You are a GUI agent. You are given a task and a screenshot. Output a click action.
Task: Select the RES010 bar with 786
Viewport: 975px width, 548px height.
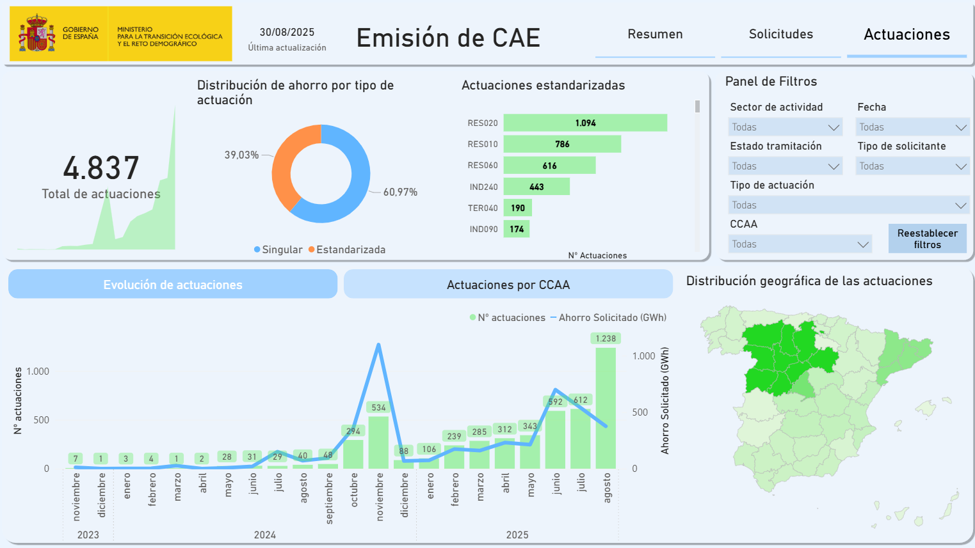562,144
